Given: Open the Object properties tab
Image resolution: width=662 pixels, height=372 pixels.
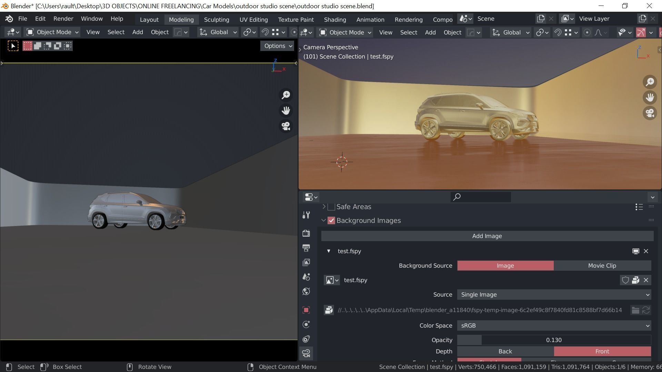Looking at the screenshot, I should point(306,310).
